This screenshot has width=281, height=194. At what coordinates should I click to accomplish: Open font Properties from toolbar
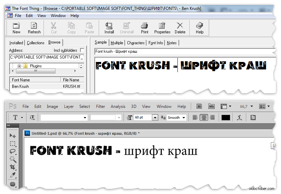(x=162, y=28)
